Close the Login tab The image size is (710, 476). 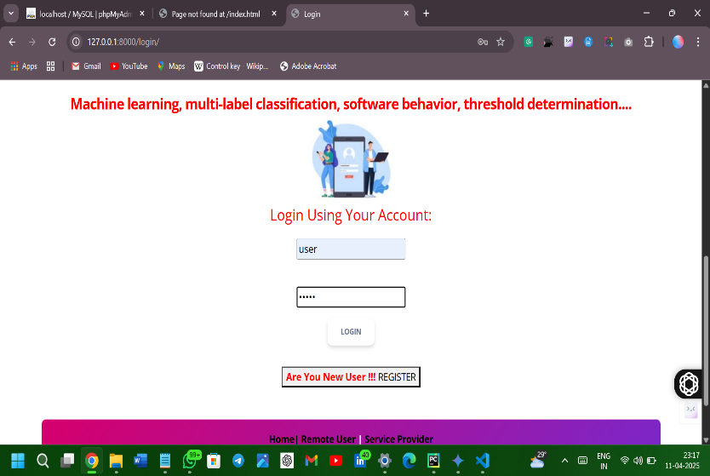406,14
